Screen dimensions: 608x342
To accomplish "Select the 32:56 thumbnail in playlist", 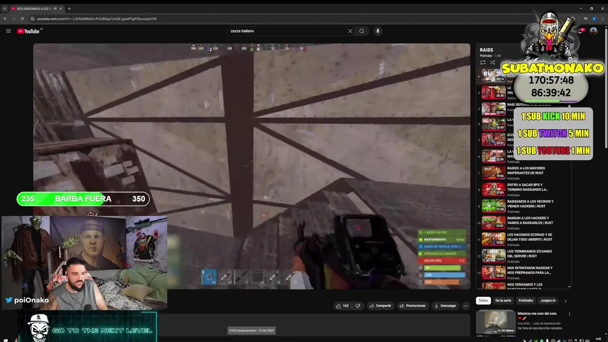I will [494, 156].
